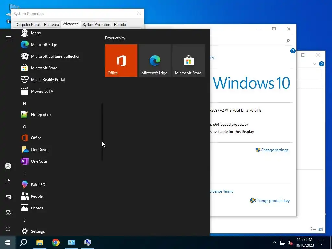Jump to the letter N section header

tap(24, 103)
